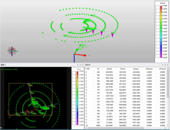
Task: Click Y value 2064.6689 cell
Action: [x=122, y=105]
